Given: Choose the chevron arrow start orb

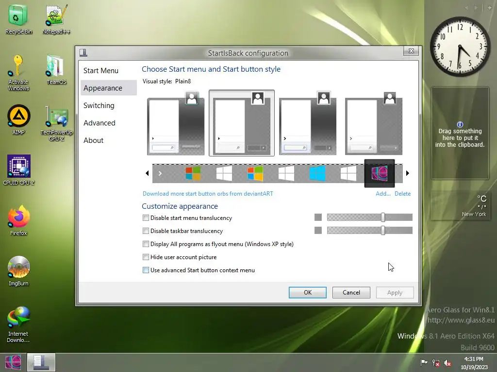Looking at the screenshot, I should click(160, 173).
